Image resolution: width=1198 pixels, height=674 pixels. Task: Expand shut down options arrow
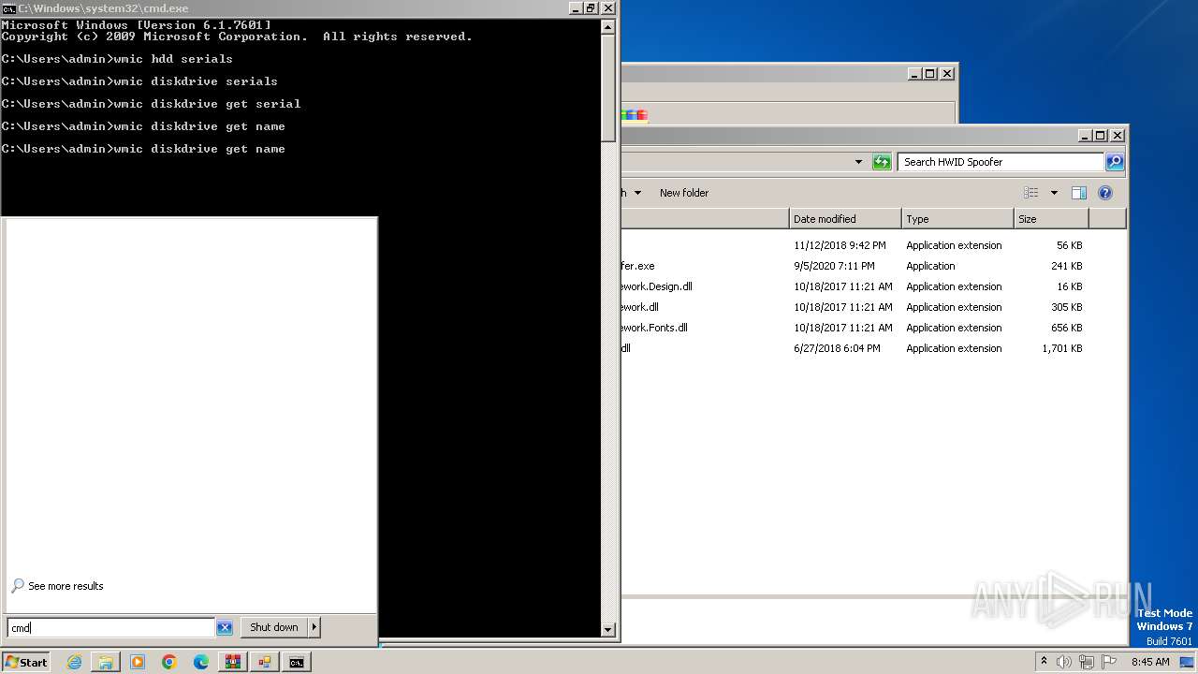[x=314, y=627]
